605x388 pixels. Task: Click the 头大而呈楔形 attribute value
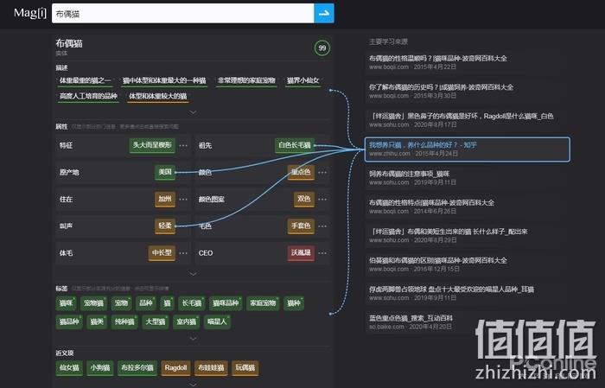pyautogui.click(x=152, y=145)
